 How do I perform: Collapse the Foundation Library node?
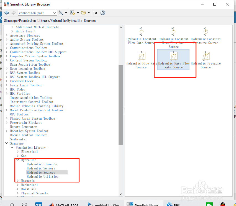12,148
